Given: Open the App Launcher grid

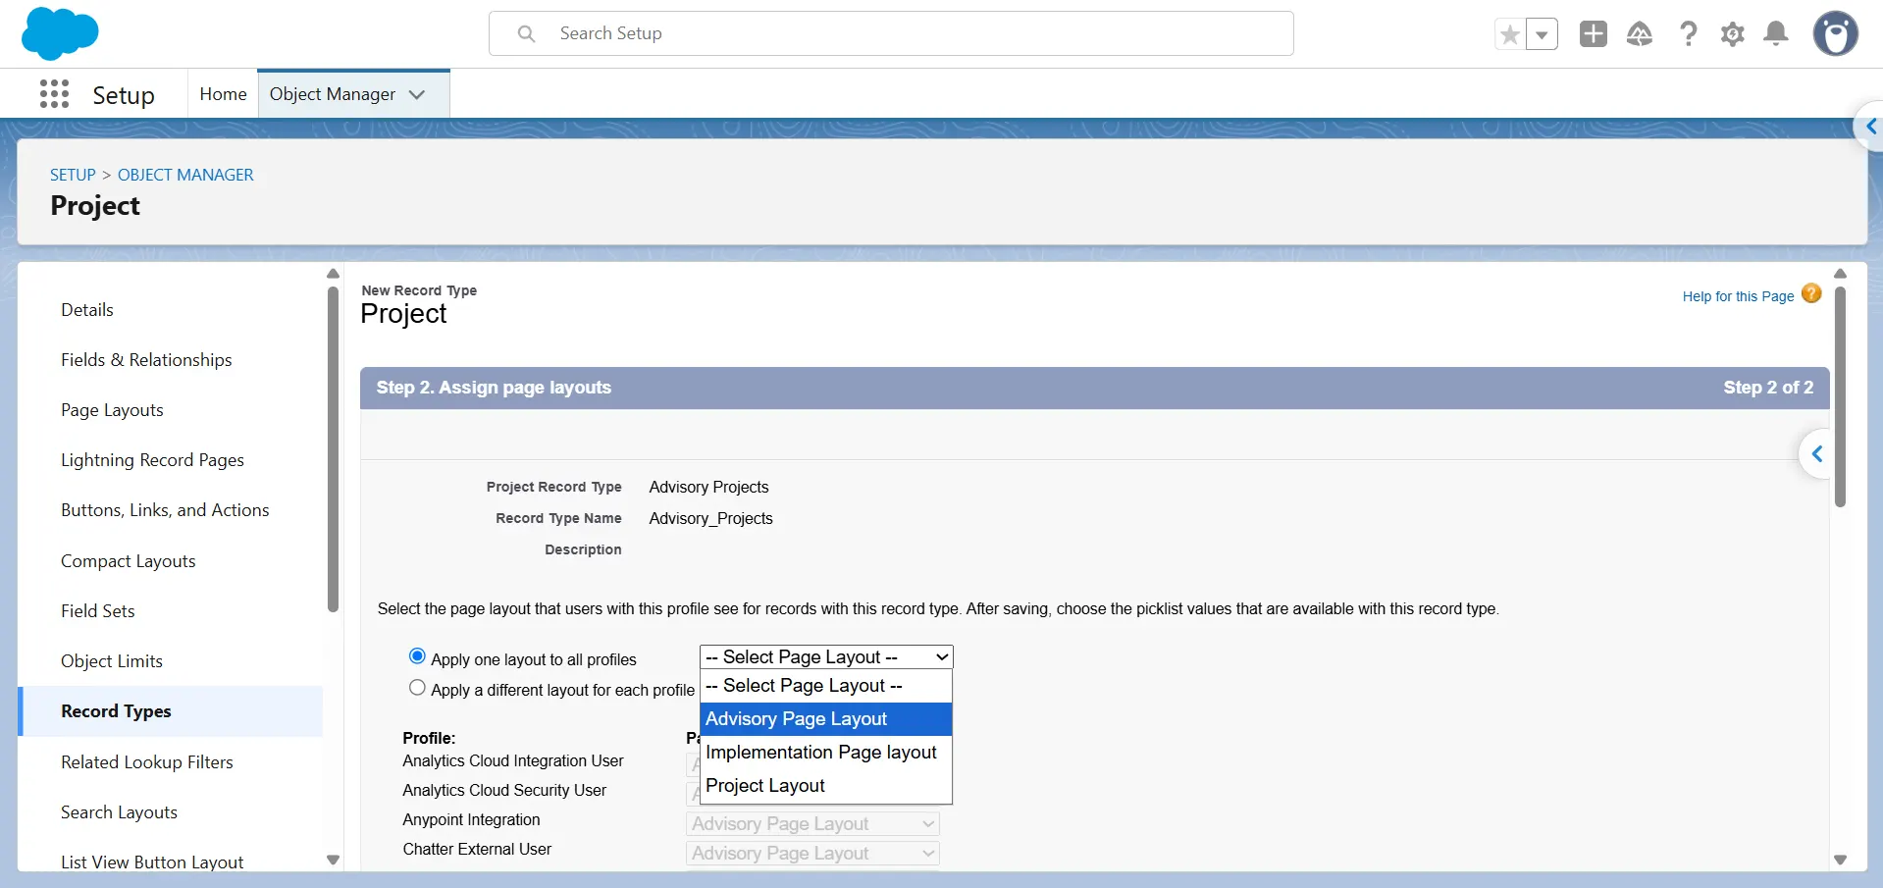Looking at the screenshot, I should click(x=55, y=94).
